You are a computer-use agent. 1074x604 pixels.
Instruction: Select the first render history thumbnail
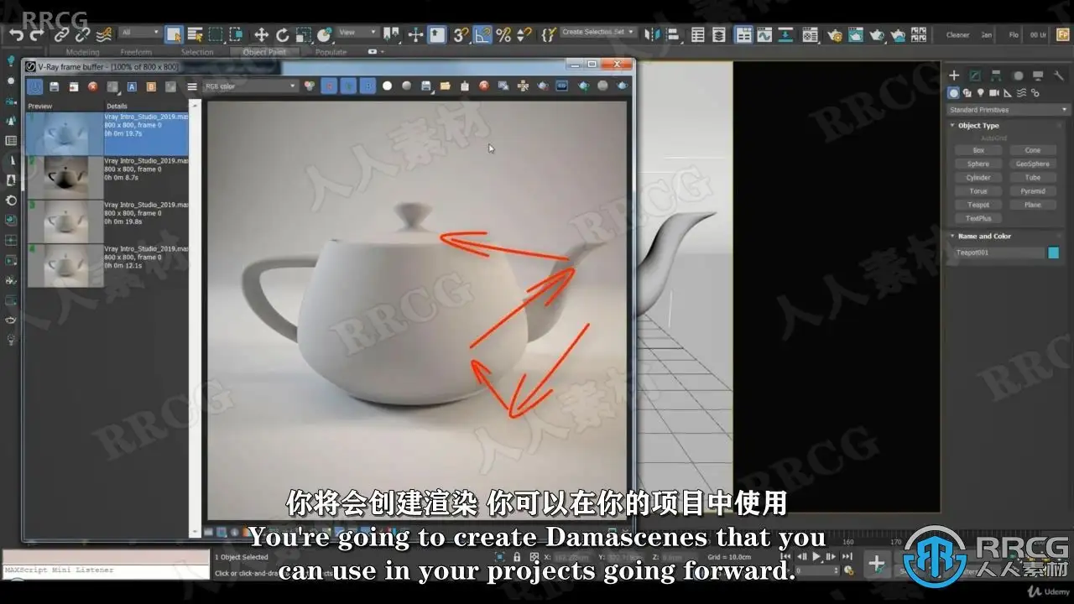pos(65,133)
